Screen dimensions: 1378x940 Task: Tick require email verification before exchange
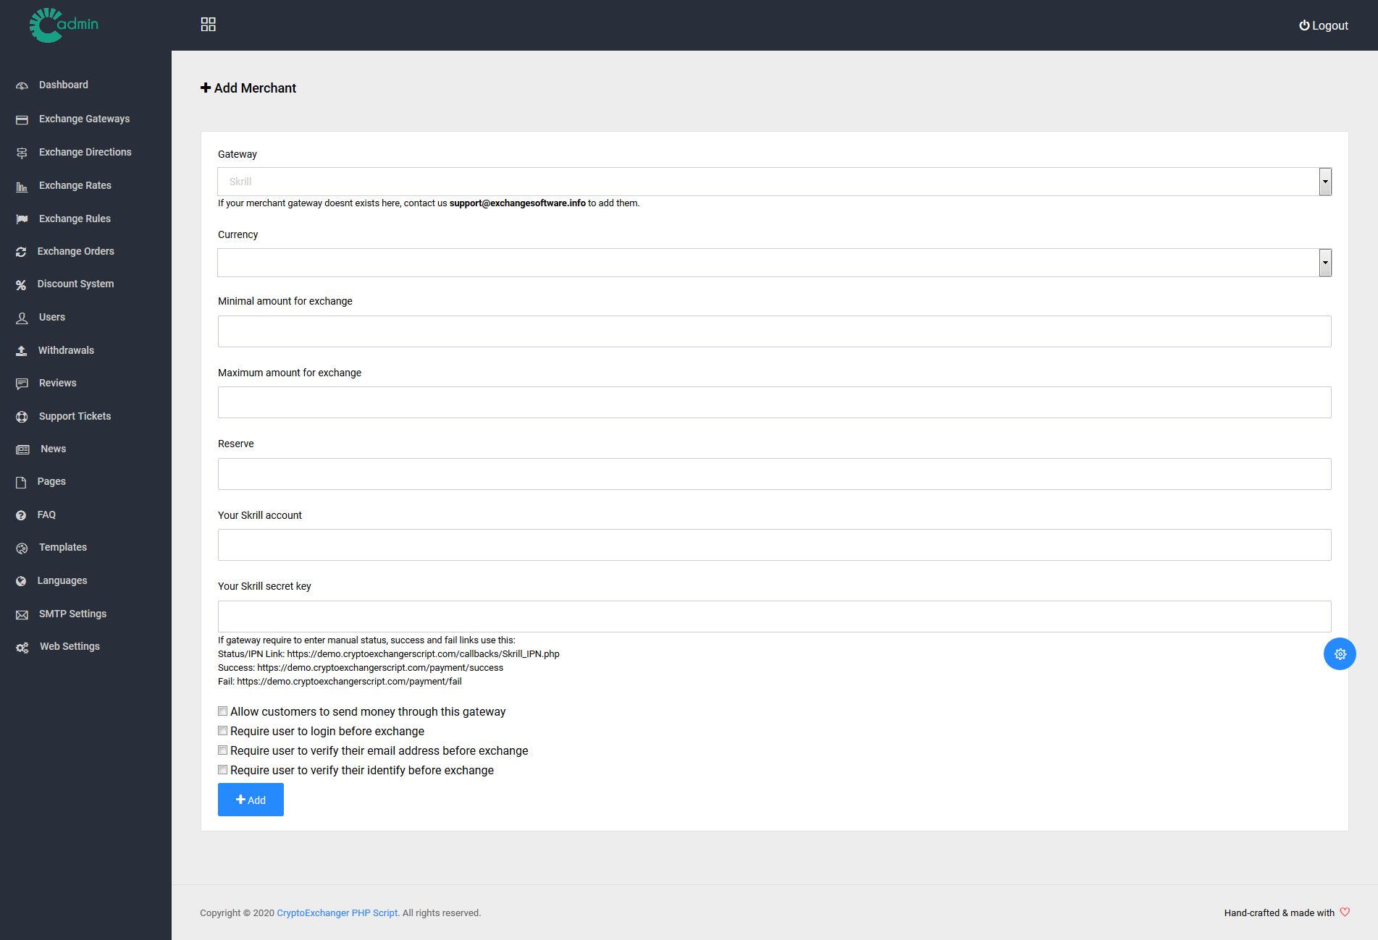click(223, 750)
